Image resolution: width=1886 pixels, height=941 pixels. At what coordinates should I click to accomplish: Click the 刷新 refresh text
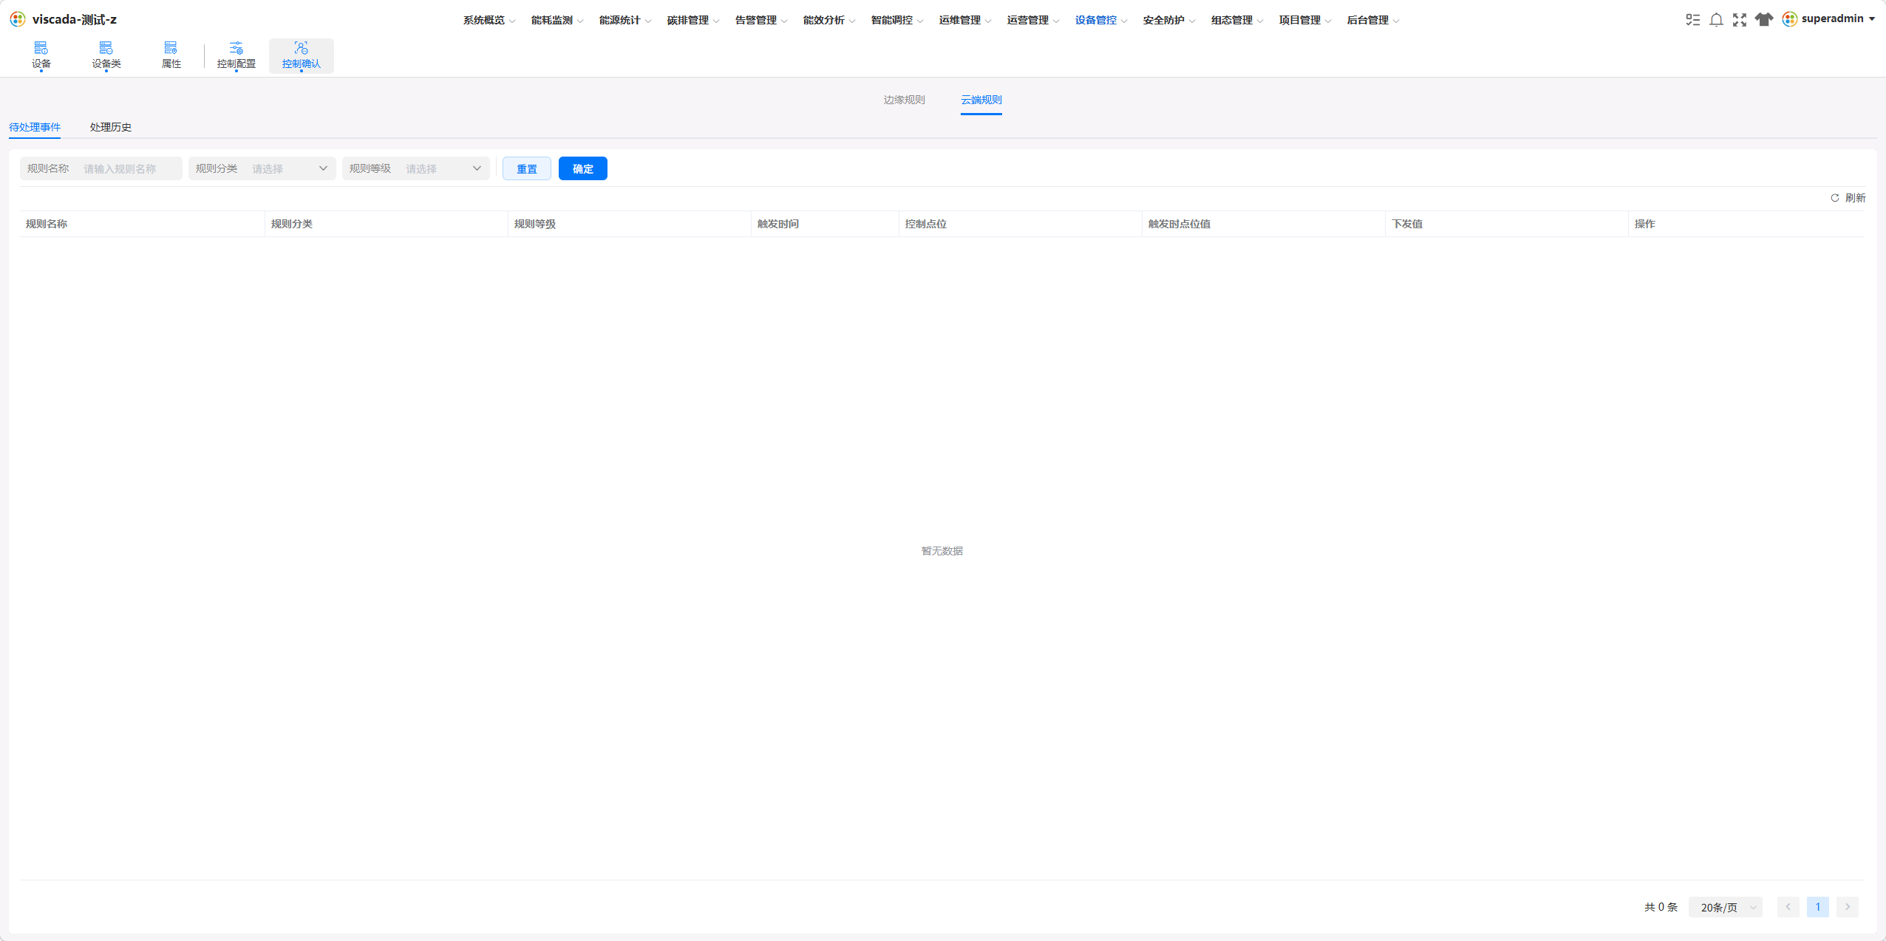point(1856,198)
